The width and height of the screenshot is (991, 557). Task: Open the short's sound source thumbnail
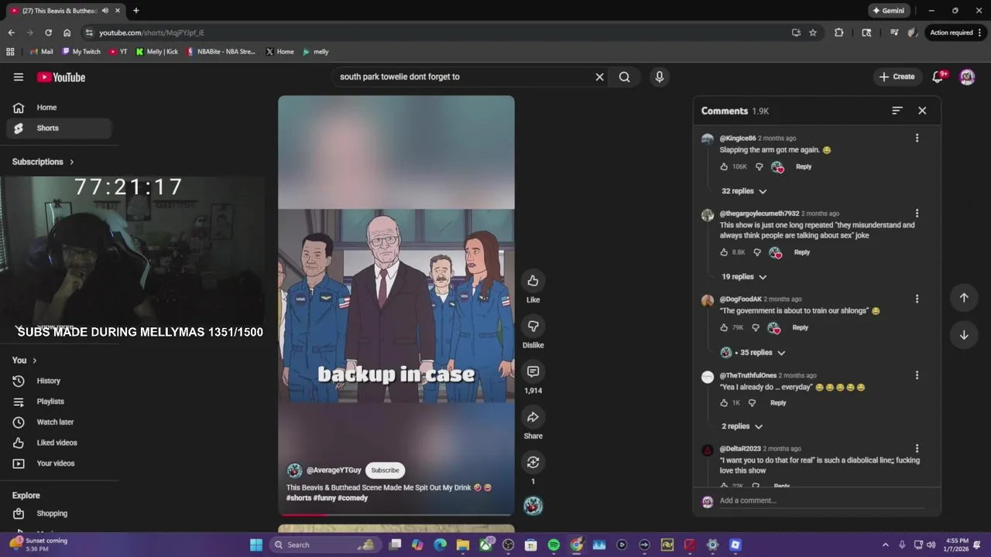click(533, 506)
